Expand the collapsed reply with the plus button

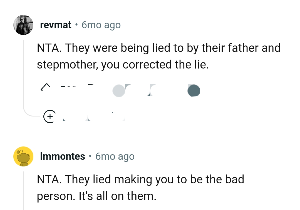point(50,116)
